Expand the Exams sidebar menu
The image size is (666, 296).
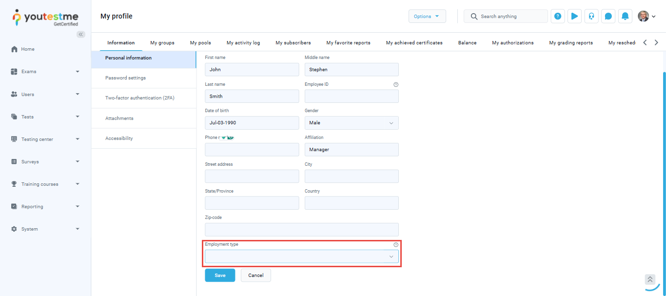click(45, 72)
